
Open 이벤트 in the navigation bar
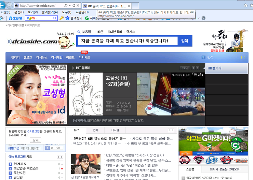[70, 57]
